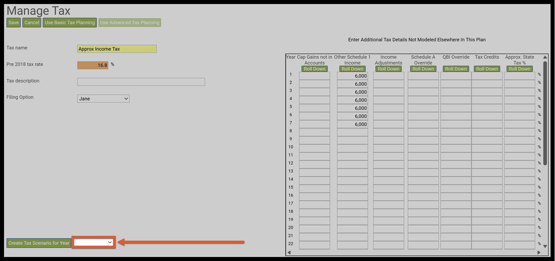Click Create Tax Scenario for Year button
555x261 pixels.
click(x=39, y=243)
